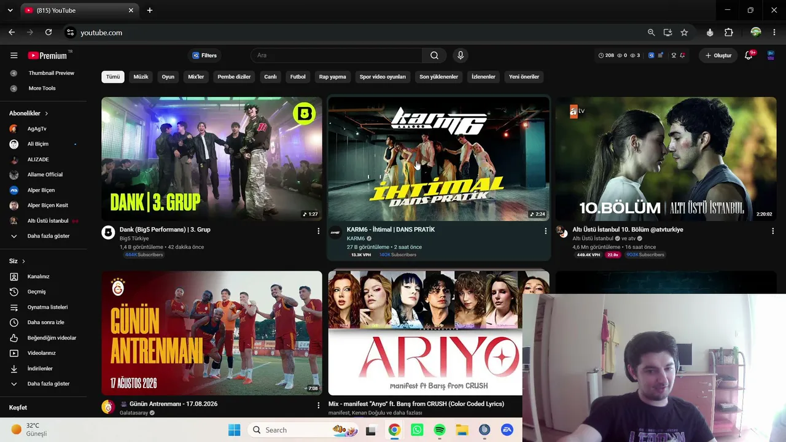View site information for youtube.com
786x442 pixels.
point(70,33)
